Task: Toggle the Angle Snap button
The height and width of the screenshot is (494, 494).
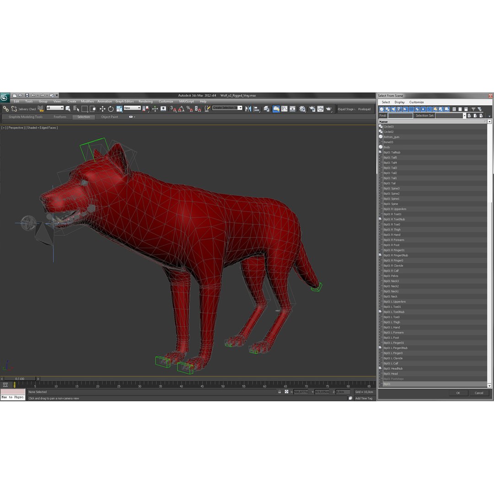Action: coord(181,109)
